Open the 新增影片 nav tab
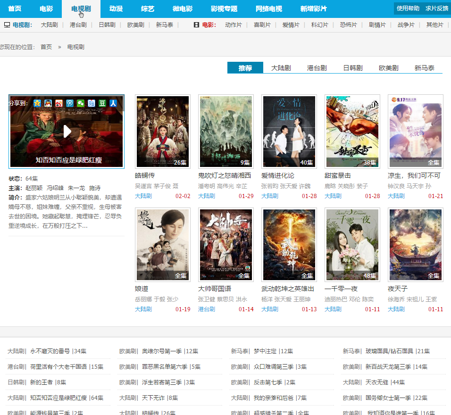This screenshot has width=451, height=415. coord(314,8)
